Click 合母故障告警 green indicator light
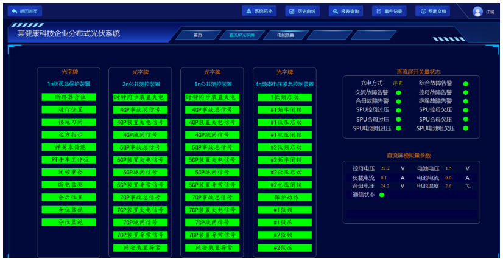 (398, 102)
